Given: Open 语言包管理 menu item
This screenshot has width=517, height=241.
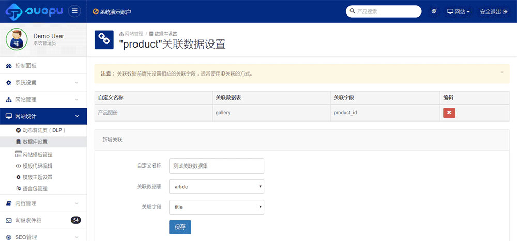Looking at the screenshot, I should (x=43, y=189).
